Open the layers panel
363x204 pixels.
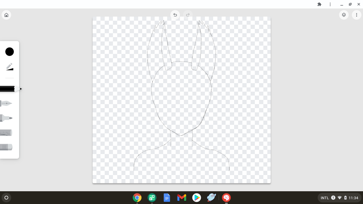(x=344, y=15)
